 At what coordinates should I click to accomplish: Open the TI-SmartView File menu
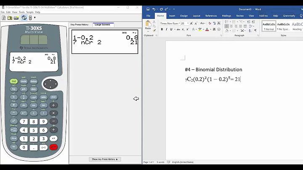3,12
